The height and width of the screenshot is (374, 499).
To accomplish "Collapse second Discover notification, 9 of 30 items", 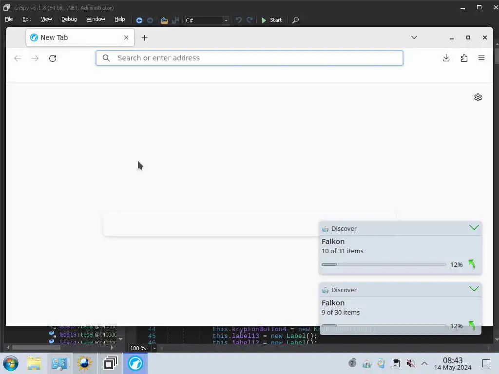I will 474,289.
